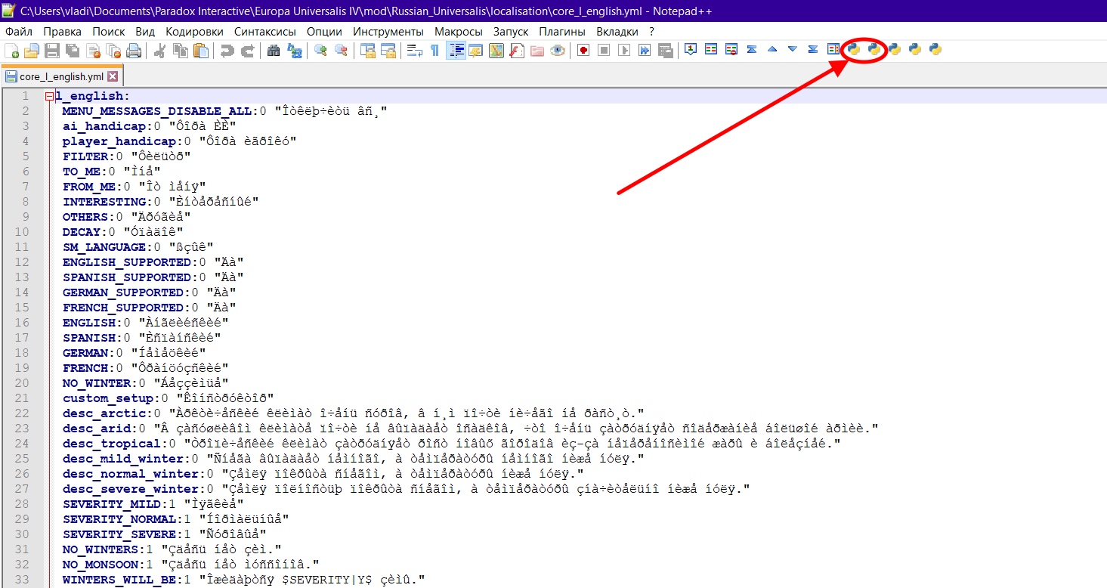Viewport: 1107px width, 588px height.
Task: Toggle show all characters pilcrow icon
Action: [434, 51]
